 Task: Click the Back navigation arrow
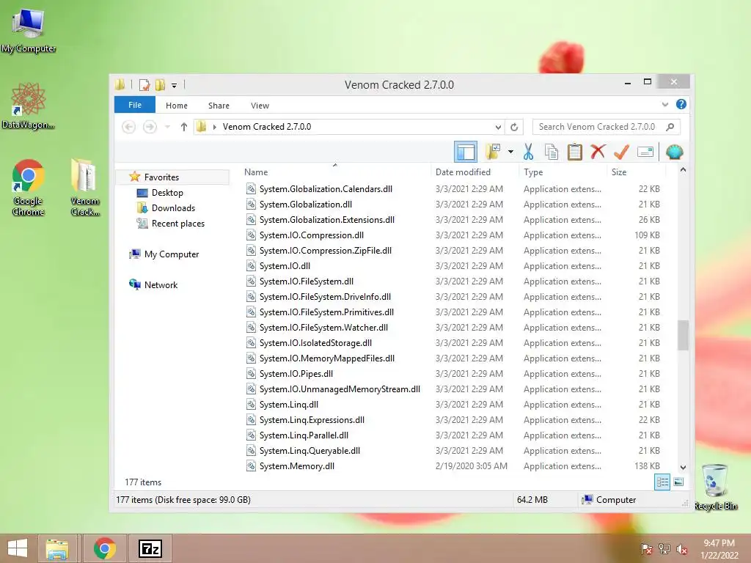[128, 127]
